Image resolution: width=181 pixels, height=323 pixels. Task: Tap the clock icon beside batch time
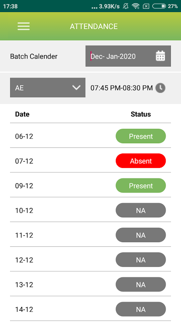(x=160, y=88)
